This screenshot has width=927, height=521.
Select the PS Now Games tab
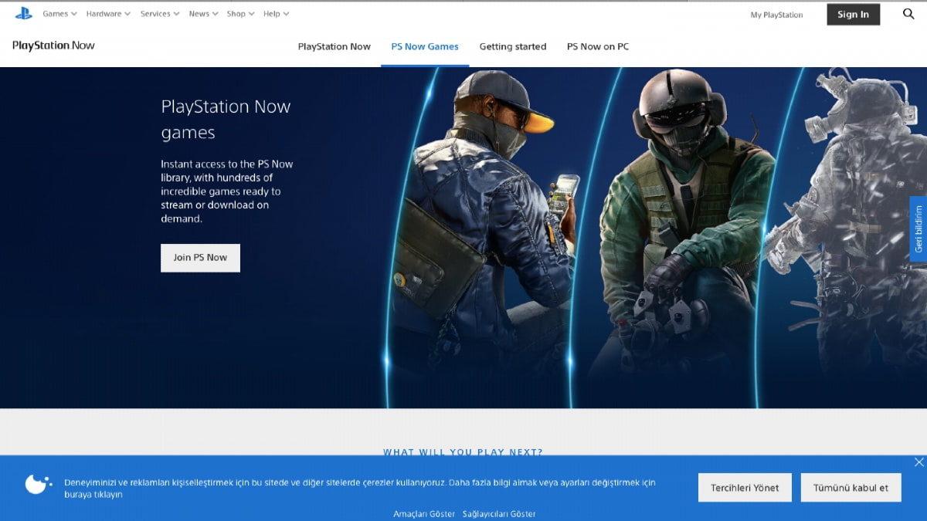(425, 46)
